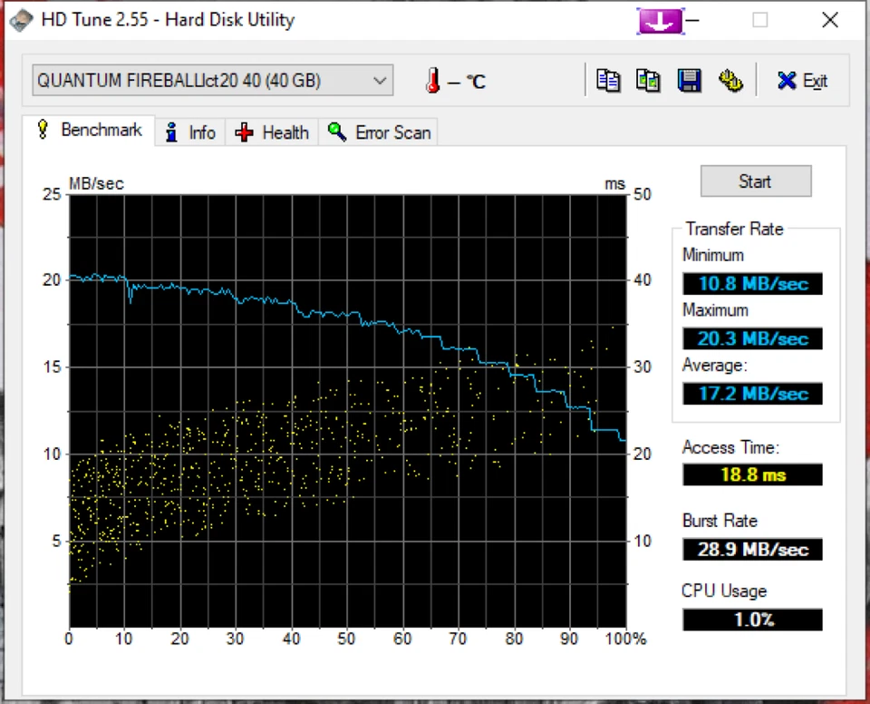Viewport: 870px width, 704px height.
Task: Click the red cross icon on the Health tab
Action: 243,132
